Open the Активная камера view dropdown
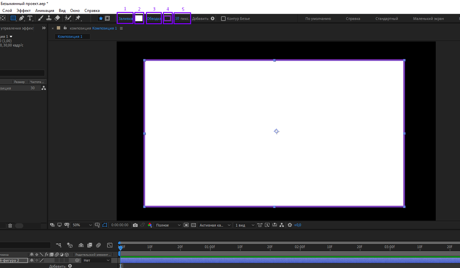This screenshot has height=268, width=460. point(215,225)
